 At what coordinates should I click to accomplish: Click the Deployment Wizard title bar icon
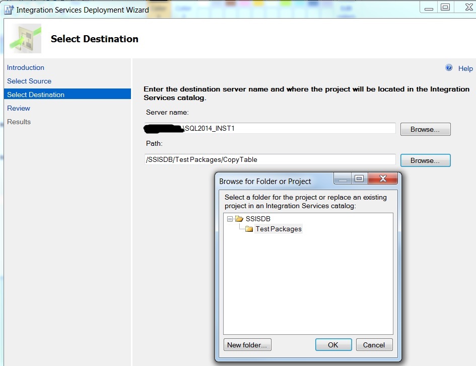tap(9, 9)
